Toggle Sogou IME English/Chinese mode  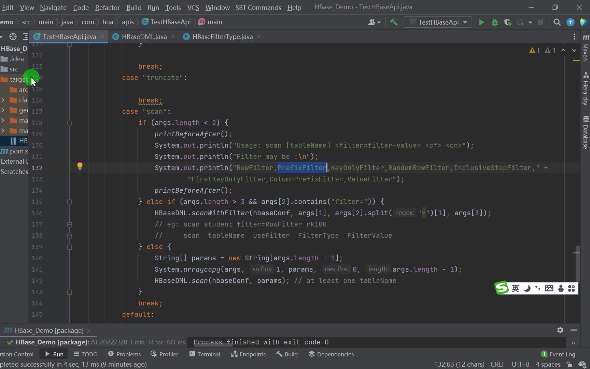(x=515, y=288)
